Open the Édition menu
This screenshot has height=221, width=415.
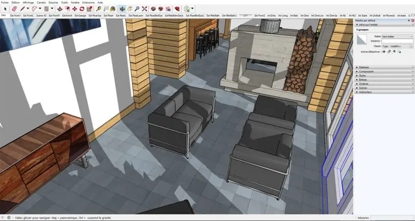tap(16, 3)
